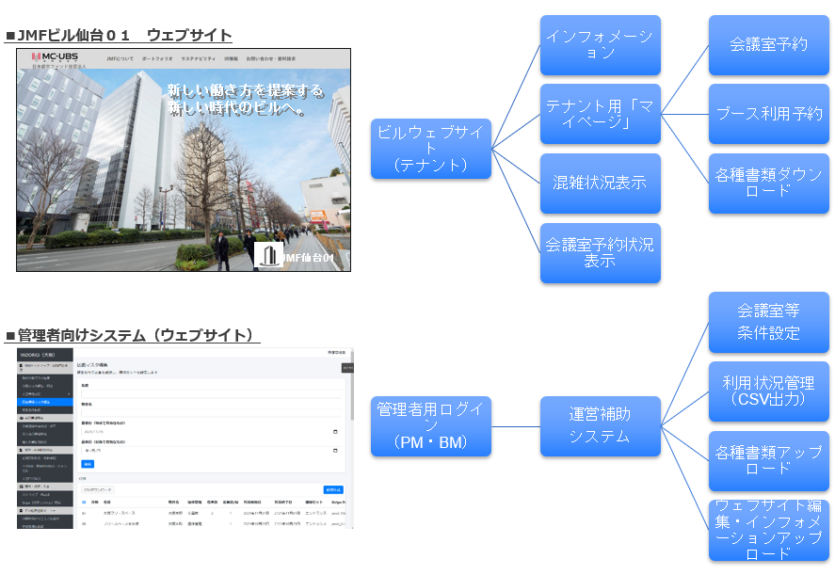Open the calendar picker on the second date field
835x575 pixels.
335,452
